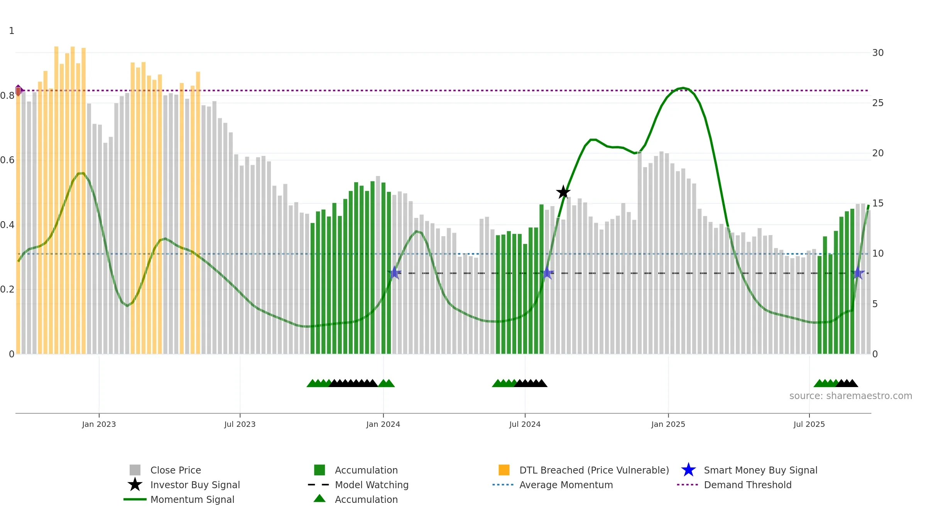Click the Jan 2025 axis label
This screenshot has width=926, height=521.
coord(668,424)
